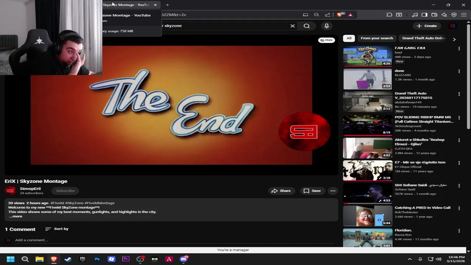Image resolution: width=471 pixels, height=265 pixels.
Task: Open Brave Rewards triangle icon
Action: tap(350, 15)
